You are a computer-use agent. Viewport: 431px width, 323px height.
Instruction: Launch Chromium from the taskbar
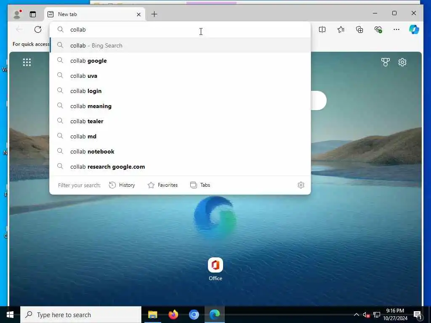194,315
